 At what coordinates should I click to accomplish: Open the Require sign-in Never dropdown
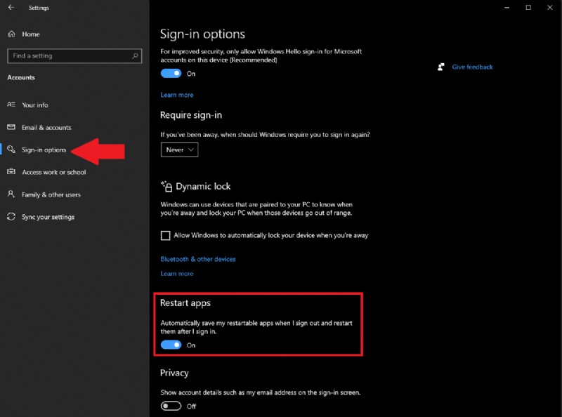[x=179, y=150]
